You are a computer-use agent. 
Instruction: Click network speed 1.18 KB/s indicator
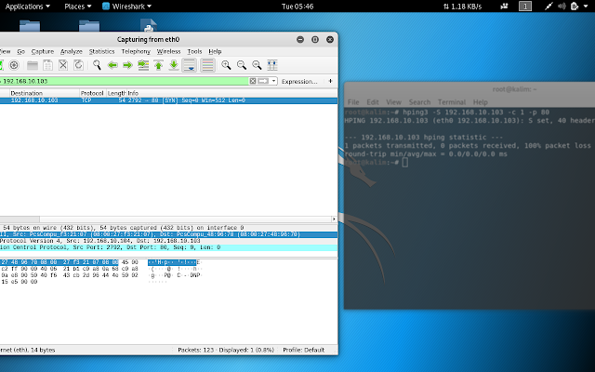[463, 7]
